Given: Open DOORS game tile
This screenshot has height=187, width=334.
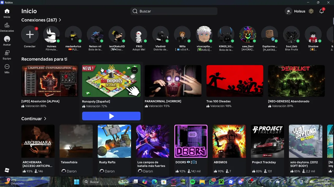Looking at the screenshot, I should [191, 141].
